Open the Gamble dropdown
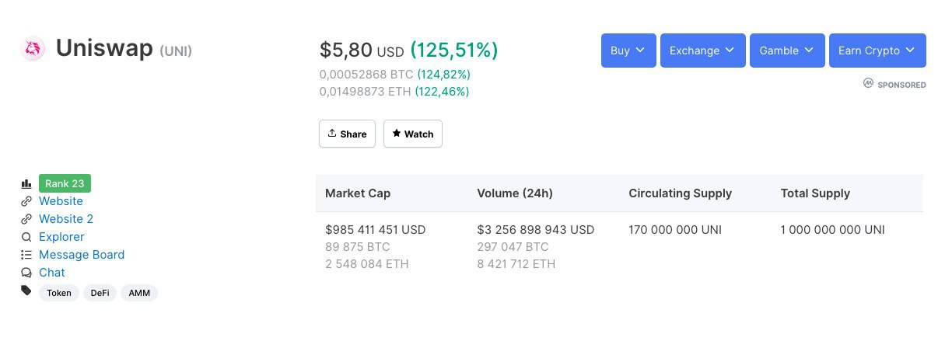The image size is (945, 348). (786, 50)
